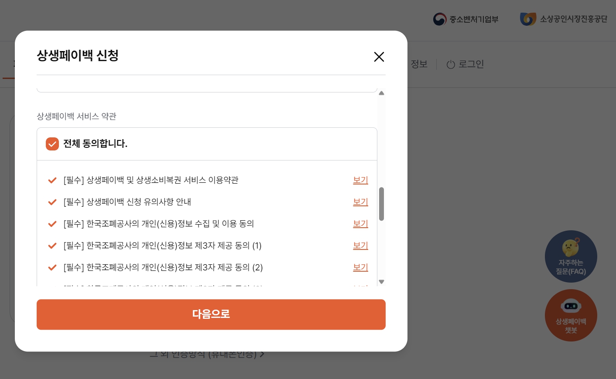
Task: Open 보기 for 제3자 제공 동의 (1)
Action: click(x=360, y=246)
